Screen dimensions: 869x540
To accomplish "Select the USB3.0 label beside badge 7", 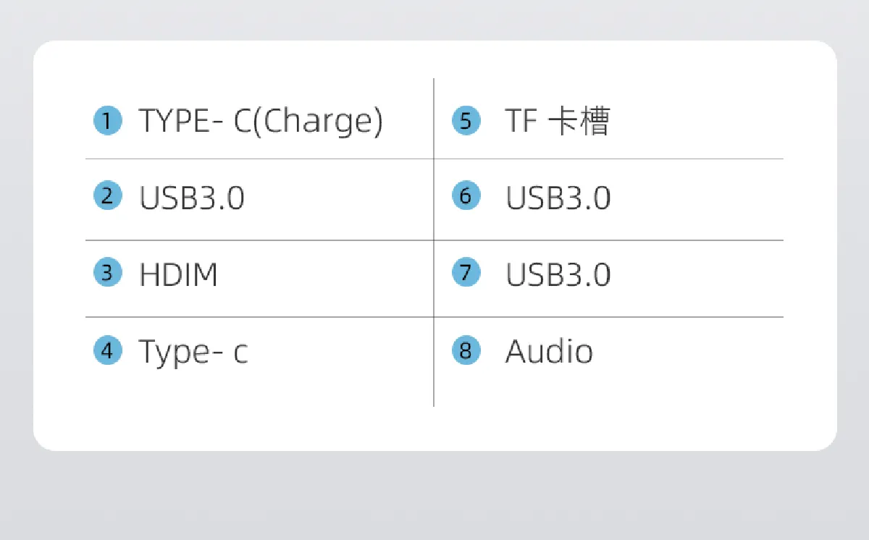I will coord(558,274).
